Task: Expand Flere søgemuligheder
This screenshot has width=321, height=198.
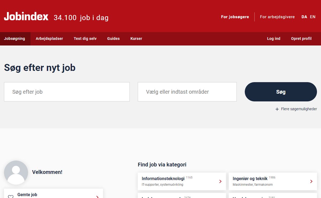Action: coord(296,109)
